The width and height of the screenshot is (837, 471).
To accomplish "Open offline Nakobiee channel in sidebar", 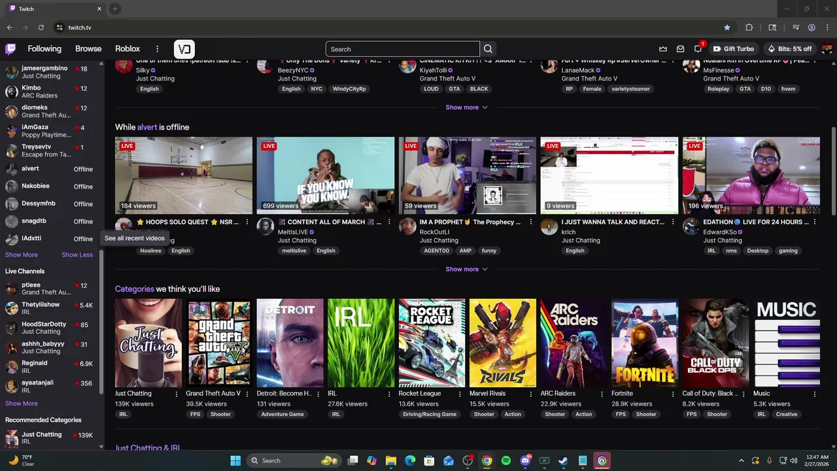I will click(51, 186).
